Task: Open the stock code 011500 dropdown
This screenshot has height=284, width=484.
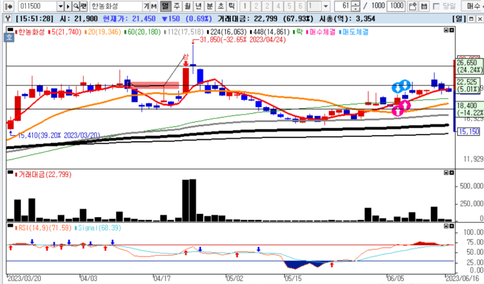Action: pos(61,6)
